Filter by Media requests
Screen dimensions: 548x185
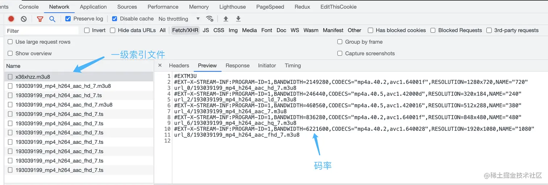[249, 30]
